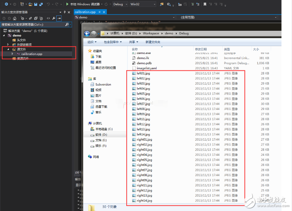Click the 新建文件夹 button
The width and height of the screenshot is (292, 211).
[153, 42]
